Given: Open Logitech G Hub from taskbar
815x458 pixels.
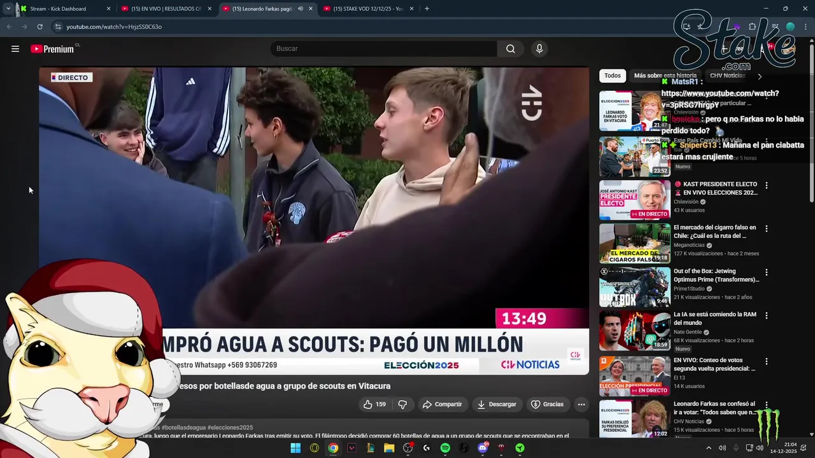Looking at the screenshot, I should coord(427,448).
